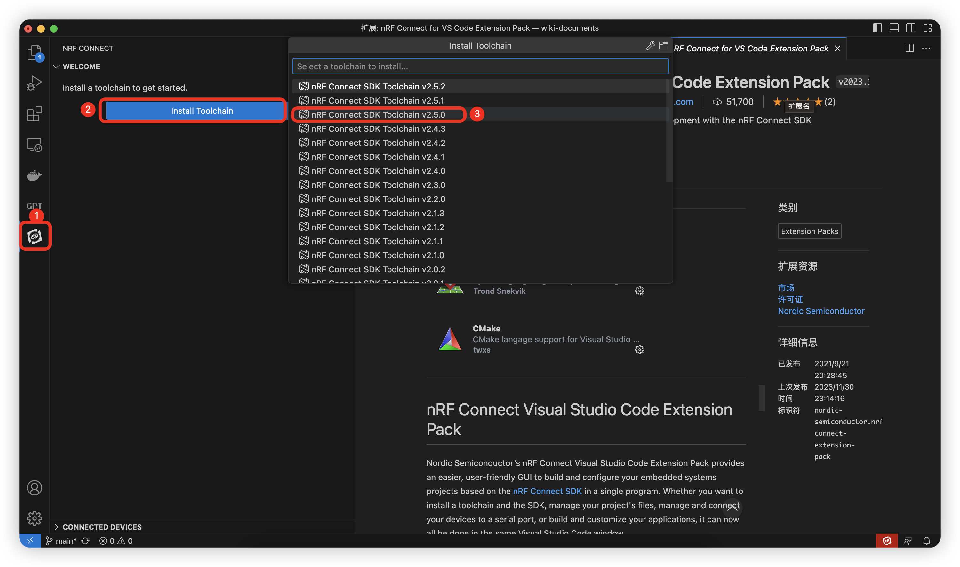Screen dimensions: 960x567
Task: Open settings gear for CMake extension
Action: (639, 350)
